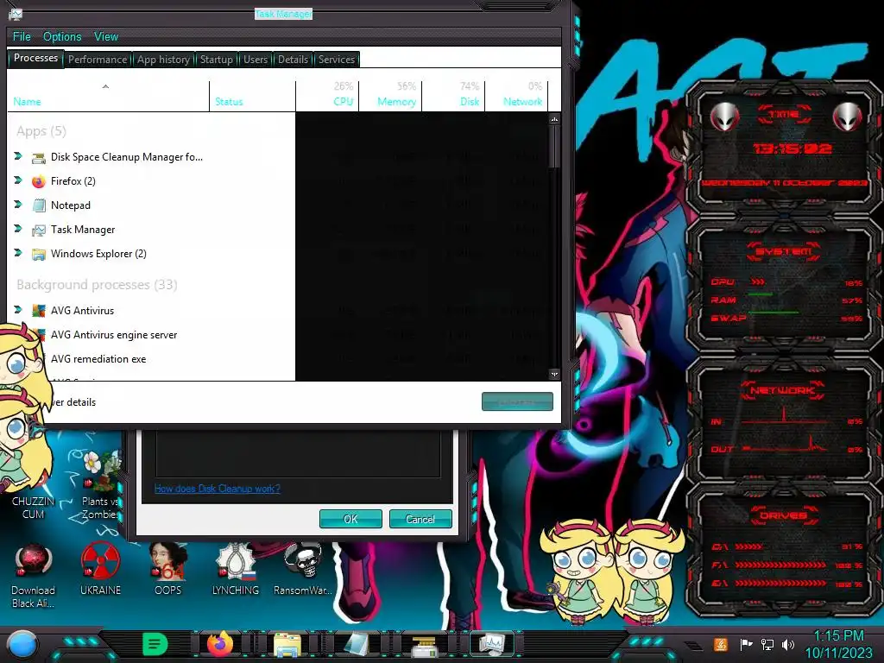Screen dimensions: 884x663
Task: Sort processes by the Status column
Action: pyautogui.click(x=252, y=96)
